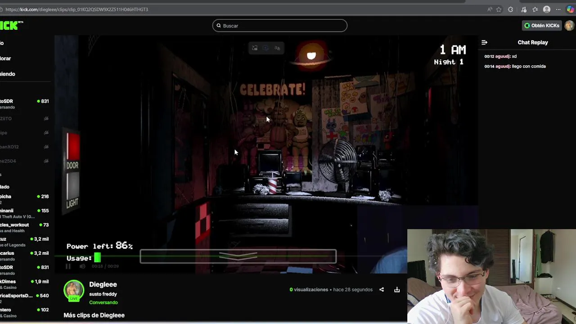Open sidebar channel with 102 viewers
The height and width of the screenshot is (324, 576).
point(25,312)
